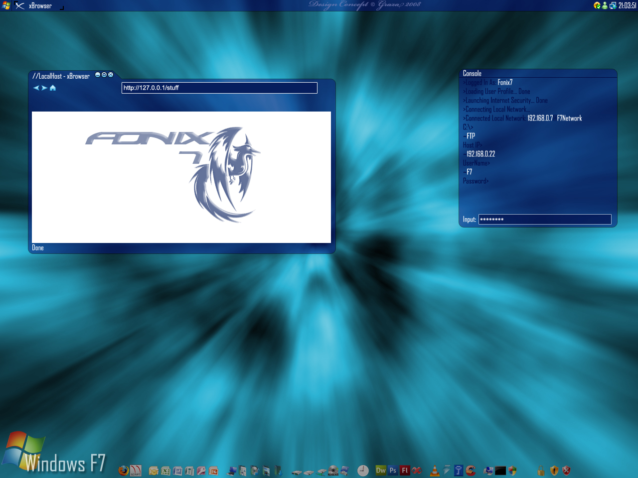Click the browser forward arrow
Viewport: 638px width, 478px height.
point(44,88)
